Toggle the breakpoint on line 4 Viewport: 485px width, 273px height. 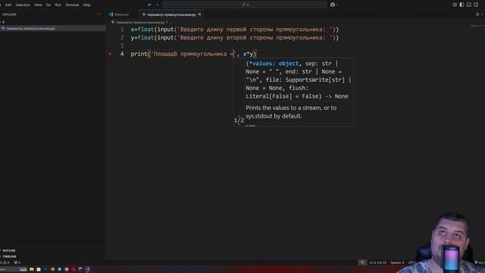(110, 54)
